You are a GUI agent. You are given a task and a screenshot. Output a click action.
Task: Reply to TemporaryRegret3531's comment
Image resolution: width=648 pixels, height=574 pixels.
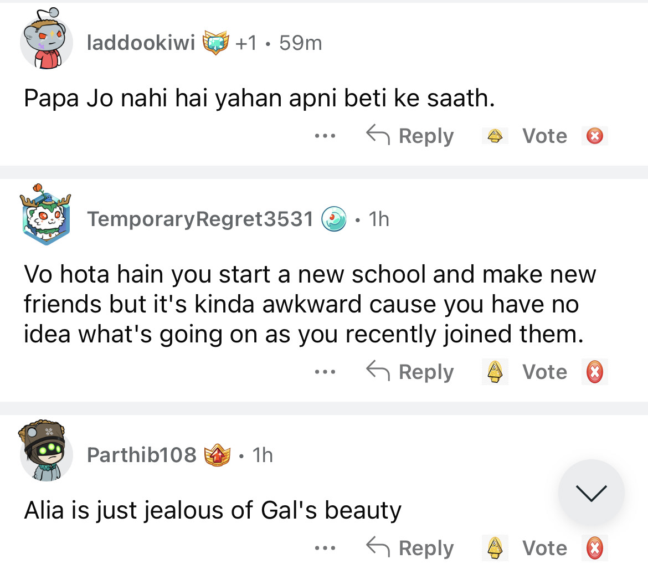tap(410, 372)
